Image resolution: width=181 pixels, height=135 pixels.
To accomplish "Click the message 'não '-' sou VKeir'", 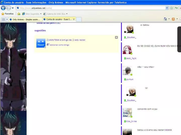I will click(x=146, y=67).
